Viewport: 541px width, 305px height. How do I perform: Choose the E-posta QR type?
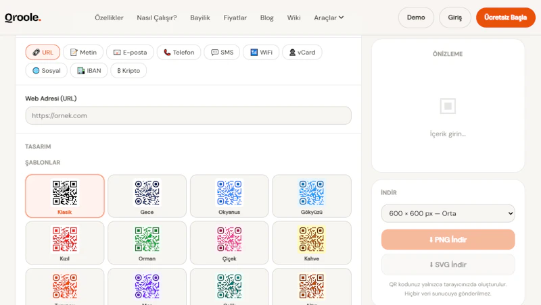(x=130, y=53)
